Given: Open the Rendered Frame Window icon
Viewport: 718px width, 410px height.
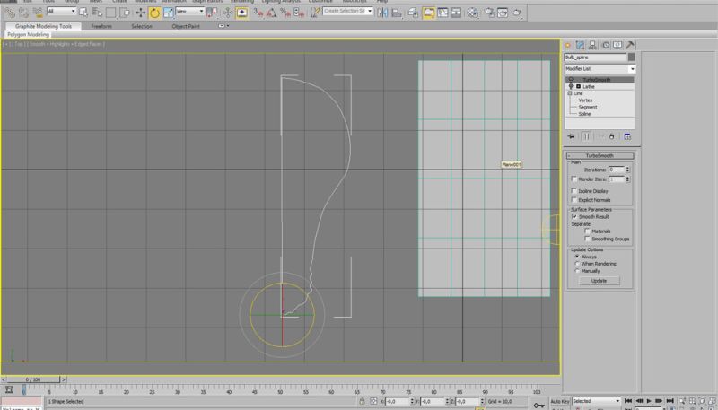Looking at the screenshot, I should (x=503, y=13).
